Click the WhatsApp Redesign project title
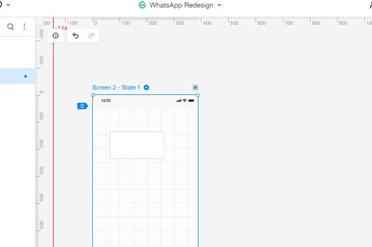 coord(181,5)
